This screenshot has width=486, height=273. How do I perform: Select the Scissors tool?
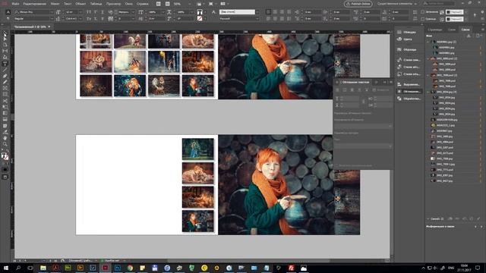click(x=5, y=101)
